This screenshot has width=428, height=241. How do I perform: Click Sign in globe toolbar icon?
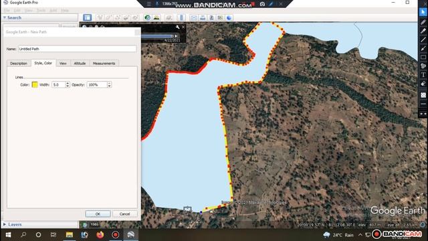229,18
